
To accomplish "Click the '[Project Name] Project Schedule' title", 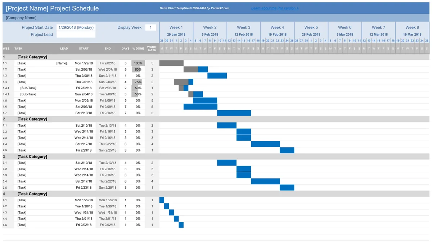I will pos(52,8).
